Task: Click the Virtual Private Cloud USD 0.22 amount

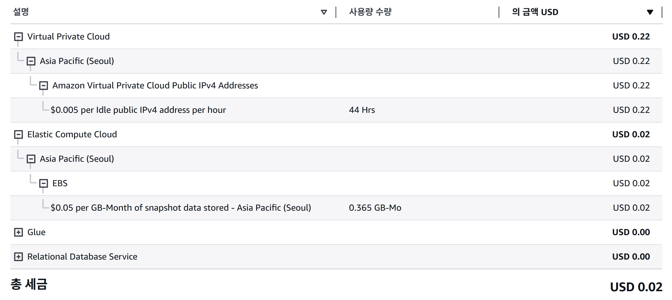Action: [x=631, y=37]
